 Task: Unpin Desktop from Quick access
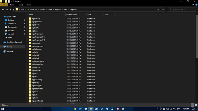24,20
